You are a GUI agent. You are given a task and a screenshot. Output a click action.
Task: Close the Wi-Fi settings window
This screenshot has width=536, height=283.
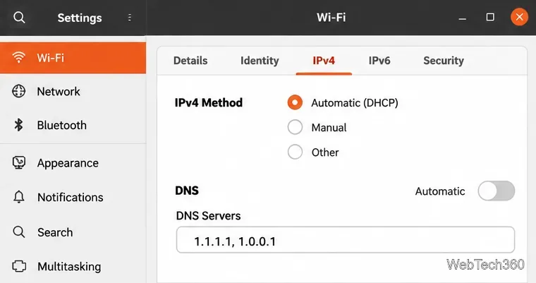[519, 17]
